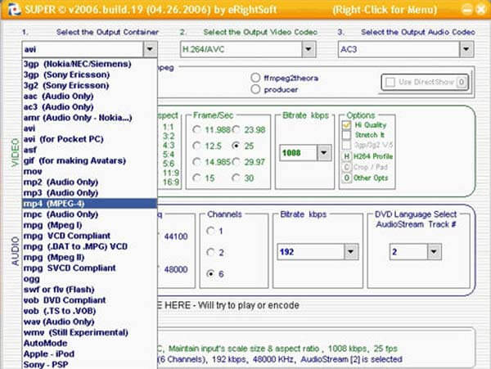The image size is (491, 369).
Task: Select 3g2 (Sony Ericsson) container
Action: (x=89, y=85)
